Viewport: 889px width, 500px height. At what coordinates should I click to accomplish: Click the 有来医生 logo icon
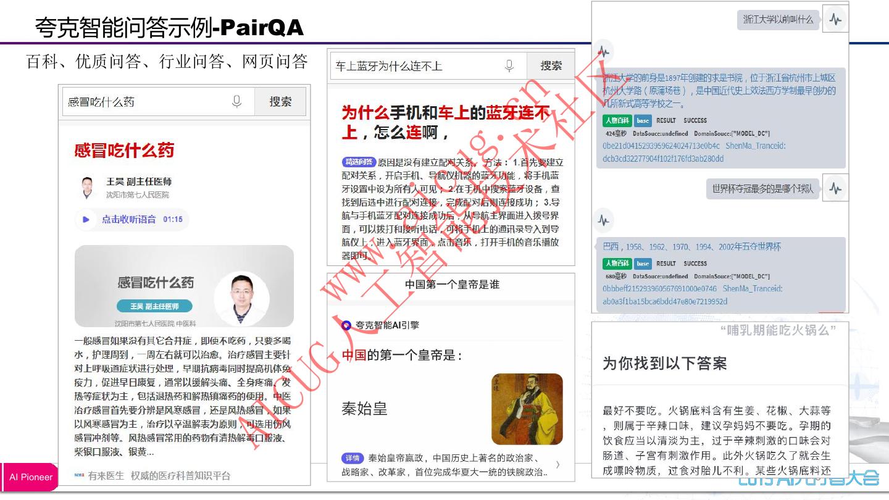coord(79,475)
